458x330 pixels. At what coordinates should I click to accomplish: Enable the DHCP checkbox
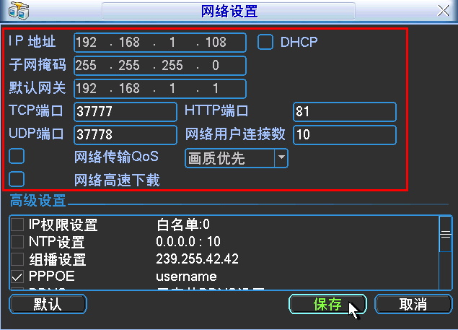tap(266, 42)
